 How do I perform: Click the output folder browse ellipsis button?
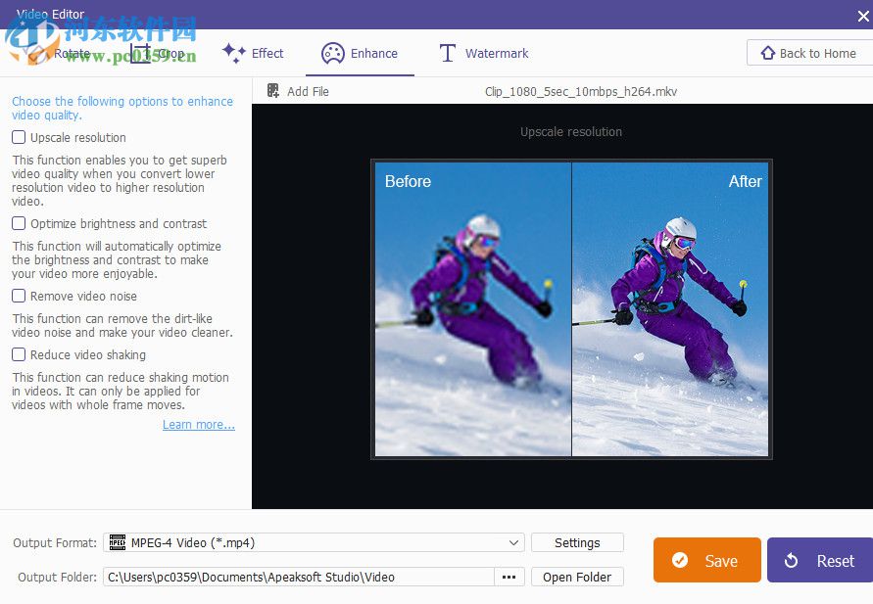[509, 577]
